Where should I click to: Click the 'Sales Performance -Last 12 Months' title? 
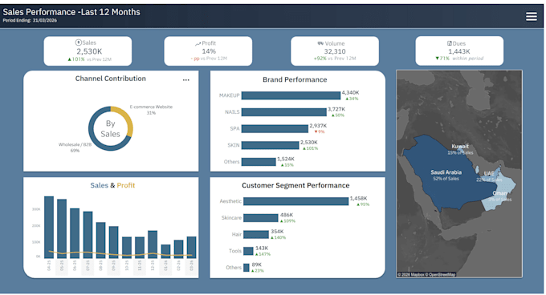[71, 12]
